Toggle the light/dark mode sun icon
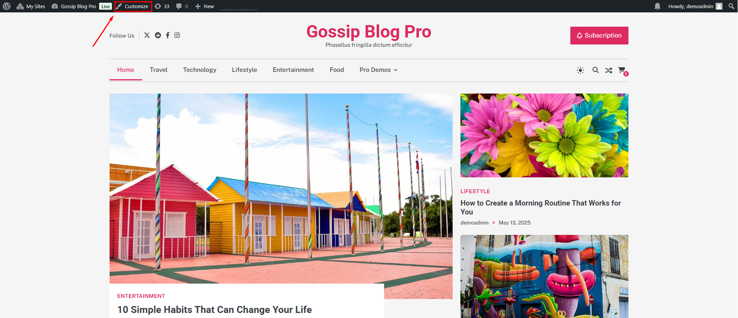738x318 pixels. click(x=580, y=70)
